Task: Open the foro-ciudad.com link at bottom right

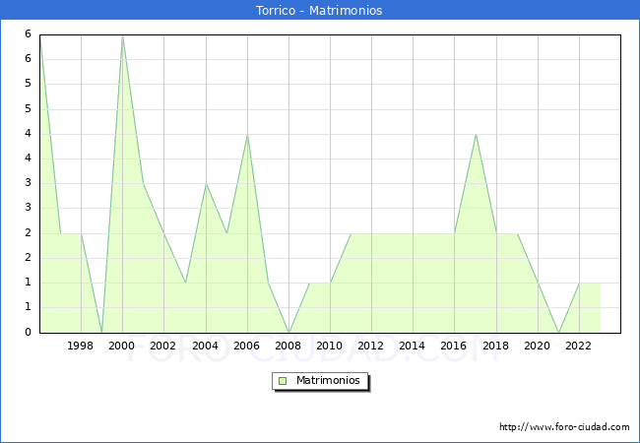Action: pos(564,427)
